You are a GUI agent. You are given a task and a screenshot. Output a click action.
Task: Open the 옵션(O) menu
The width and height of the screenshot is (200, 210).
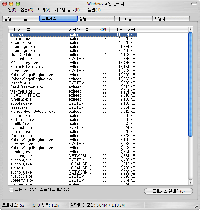27,10
